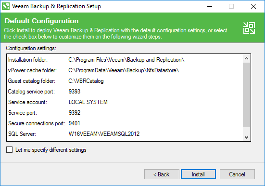
Task: Click the scroll up arrow in settings list
Action: [246, 59]
